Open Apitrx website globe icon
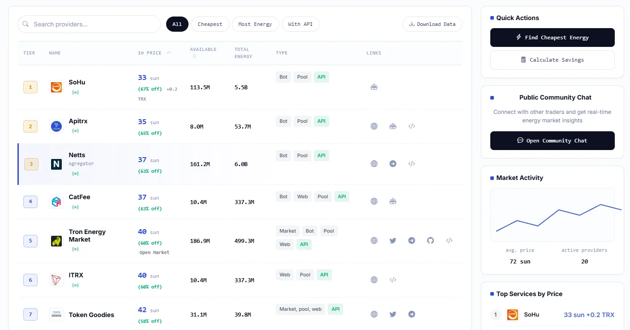 point(374,126)
